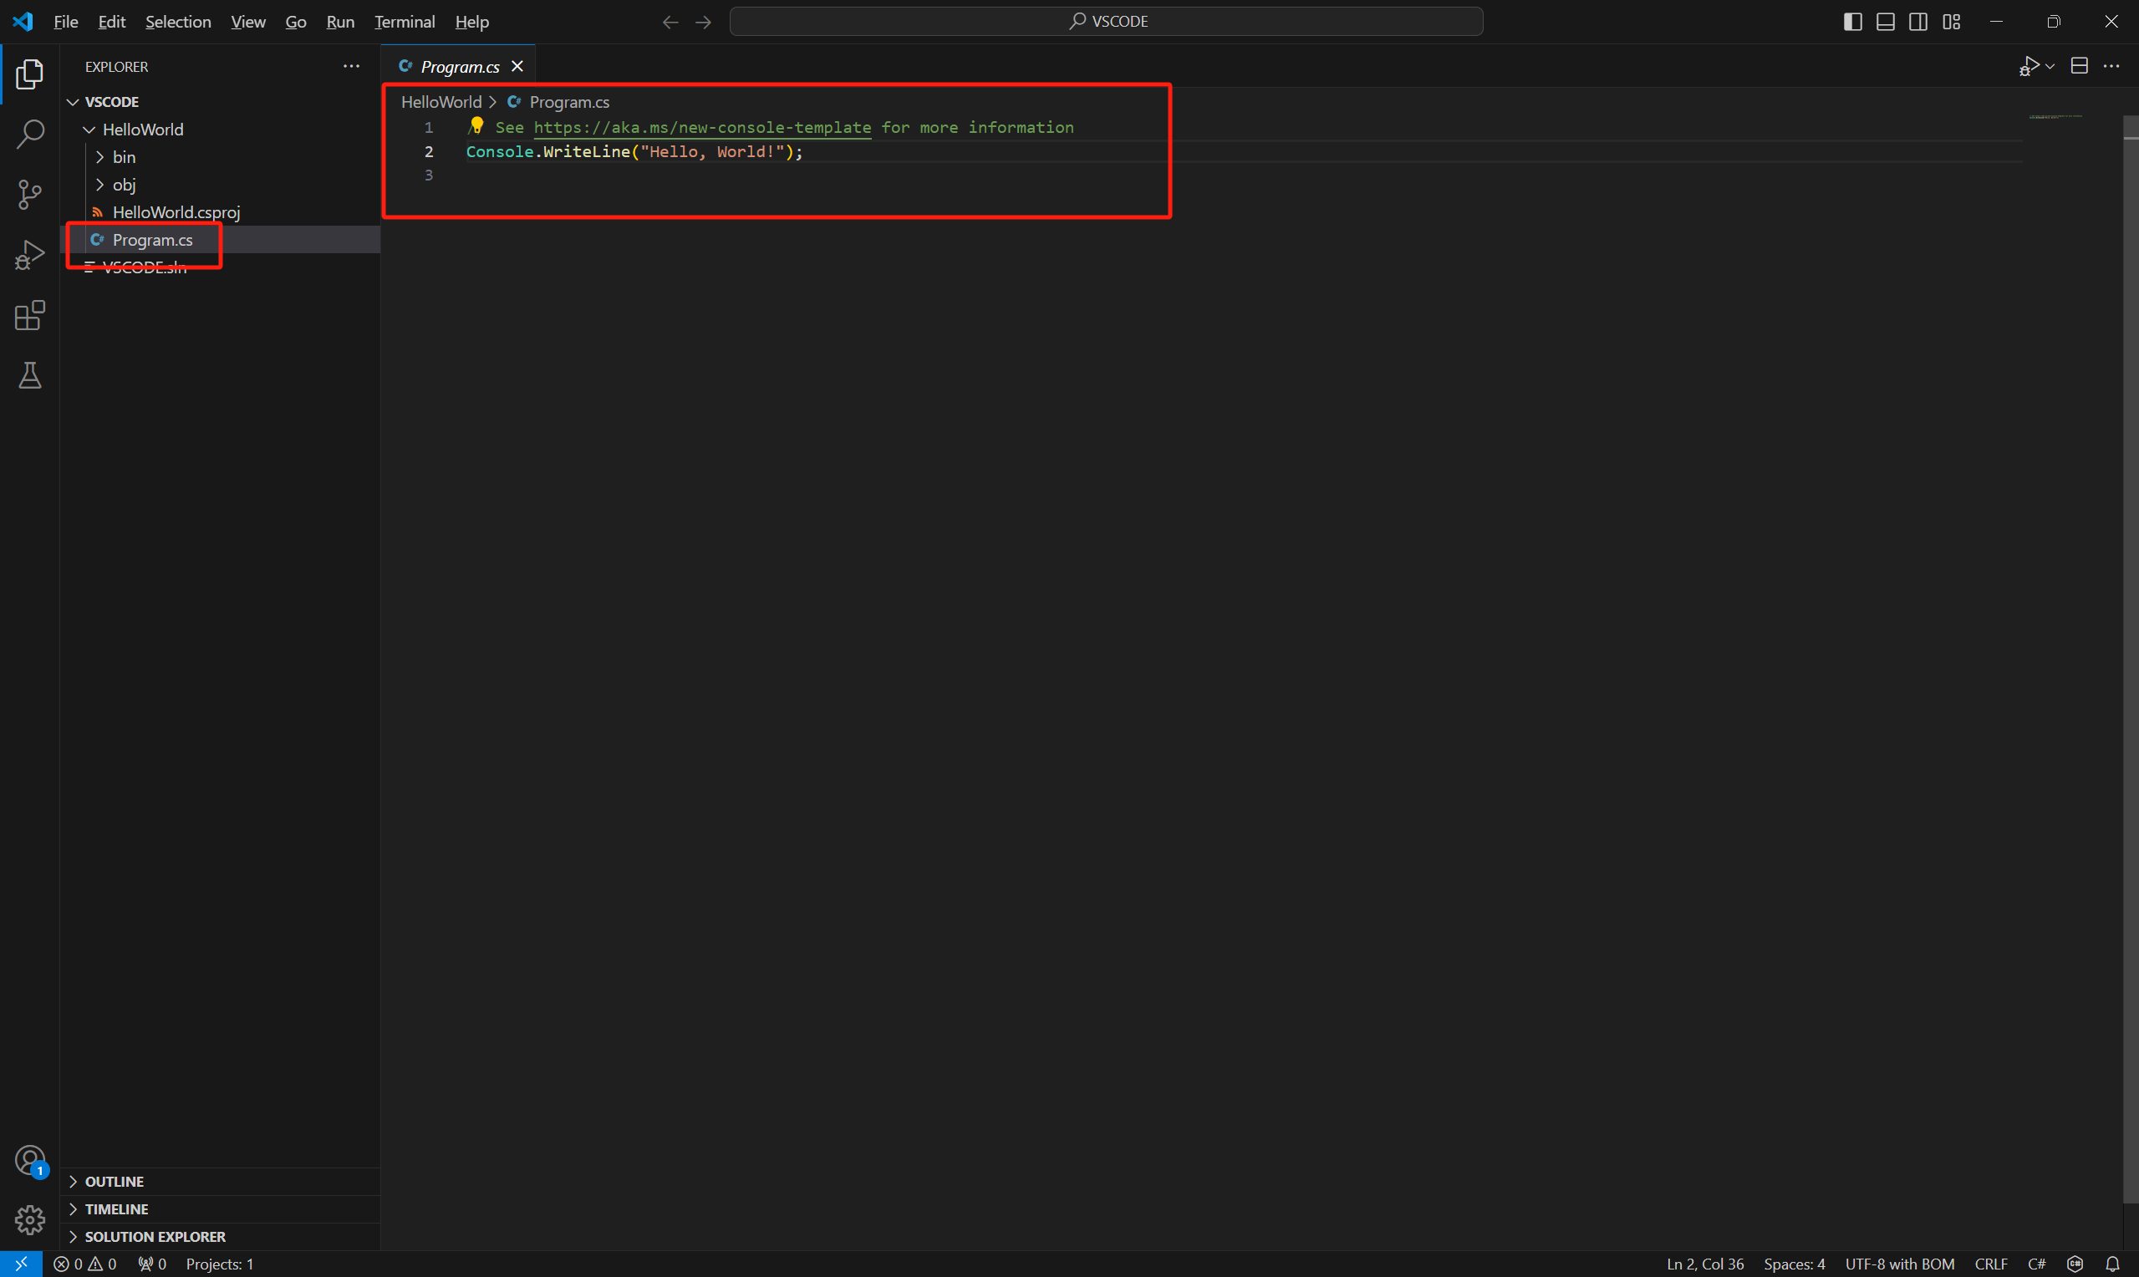This screenshot has height=1277, width=2139.
Task: Open the Help menu
Action: click(471, 22)
